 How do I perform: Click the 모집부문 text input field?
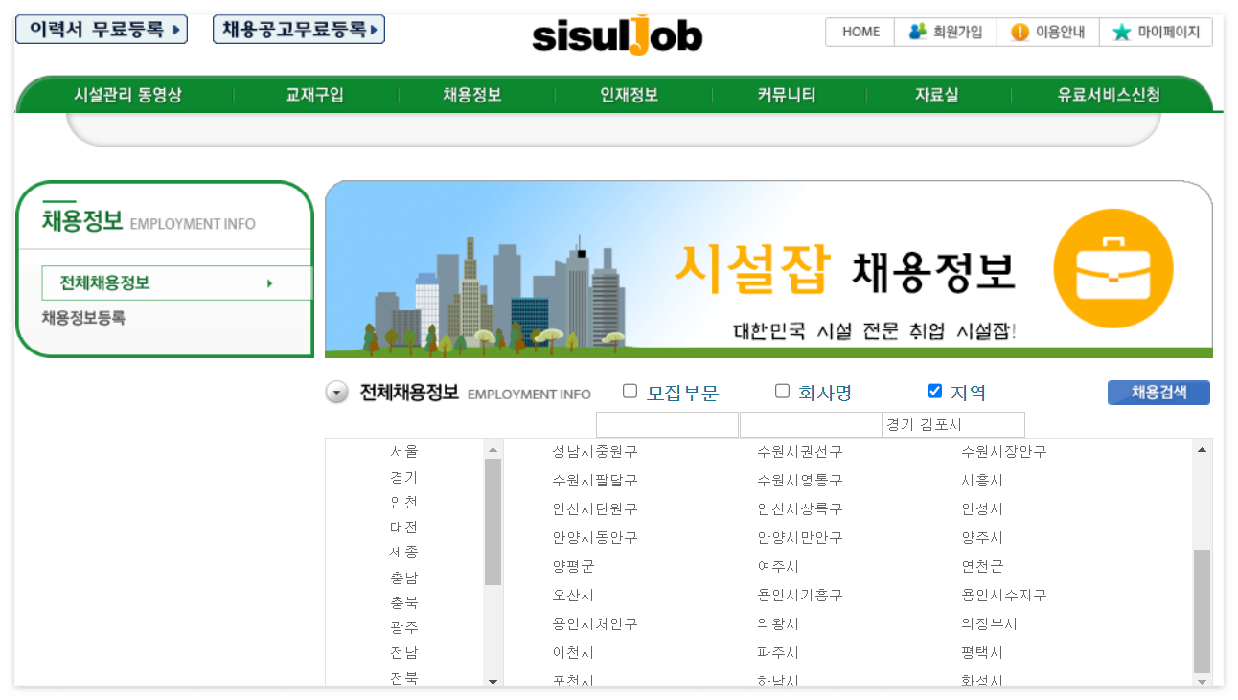click(x=667, y=424)
